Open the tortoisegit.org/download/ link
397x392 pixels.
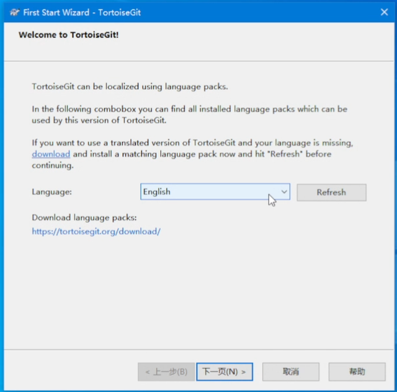pyautogui.click(x=96, y=232)
